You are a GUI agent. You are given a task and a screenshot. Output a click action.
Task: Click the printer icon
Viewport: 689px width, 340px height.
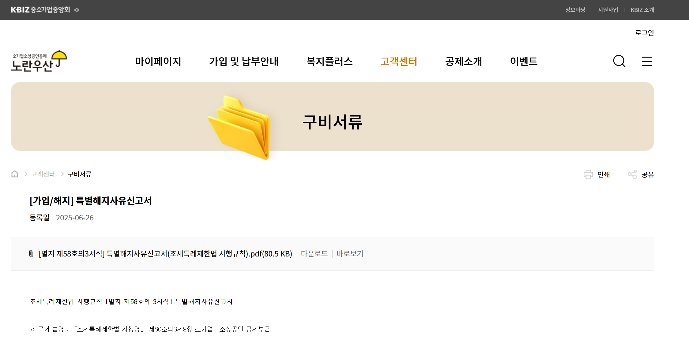click(588, 174)
